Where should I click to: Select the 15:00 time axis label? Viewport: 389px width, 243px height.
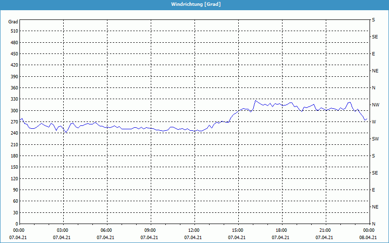tap(237, 230)
